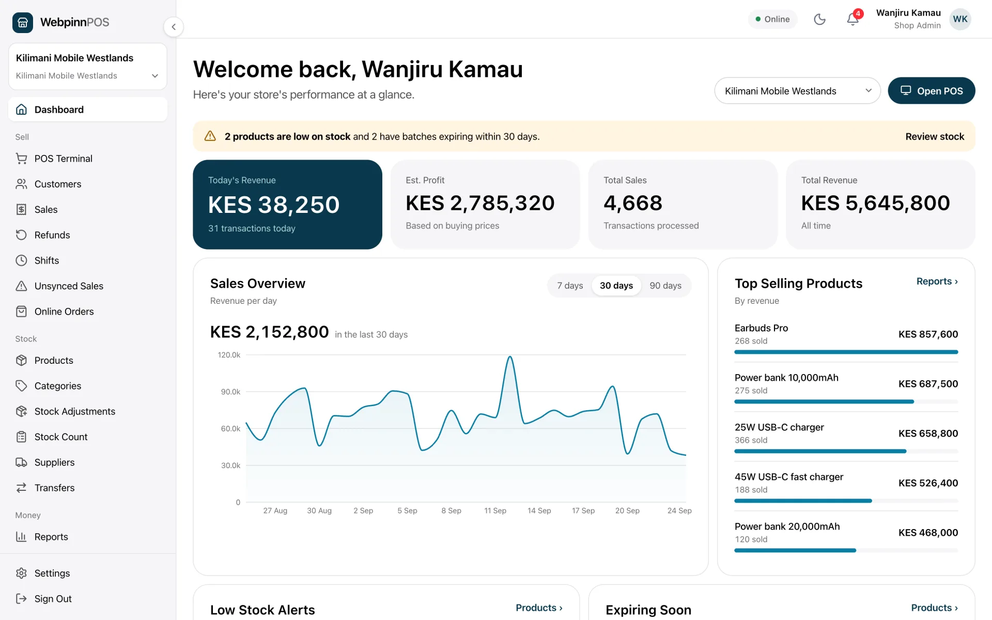Collapse the sidebar with the chevron button
The width and height of the screenshot is (992, 620).
point(174,27)
